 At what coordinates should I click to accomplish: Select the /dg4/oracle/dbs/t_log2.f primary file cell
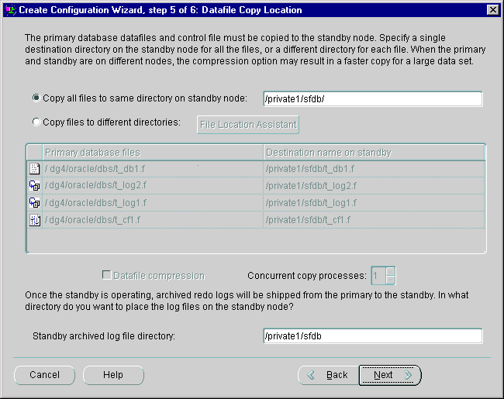(153, 185)
